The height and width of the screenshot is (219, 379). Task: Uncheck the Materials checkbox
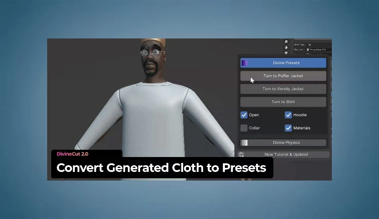click(x=288, y=128)
